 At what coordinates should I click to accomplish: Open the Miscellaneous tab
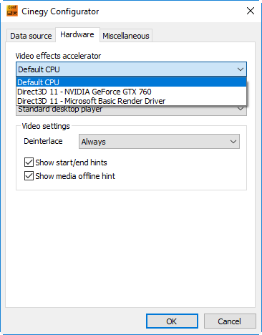126,36
